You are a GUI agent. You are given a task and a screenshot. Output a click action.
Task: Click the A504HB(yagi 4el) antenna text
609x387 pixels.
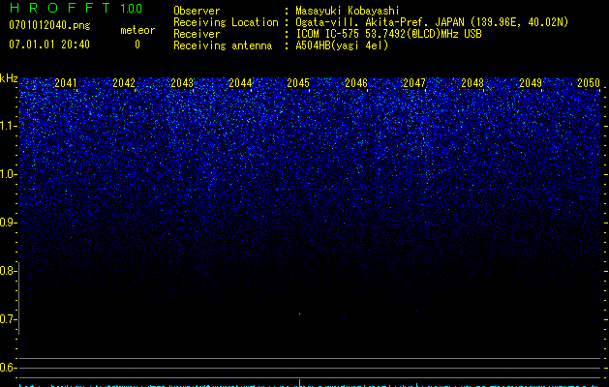(342, 45)
